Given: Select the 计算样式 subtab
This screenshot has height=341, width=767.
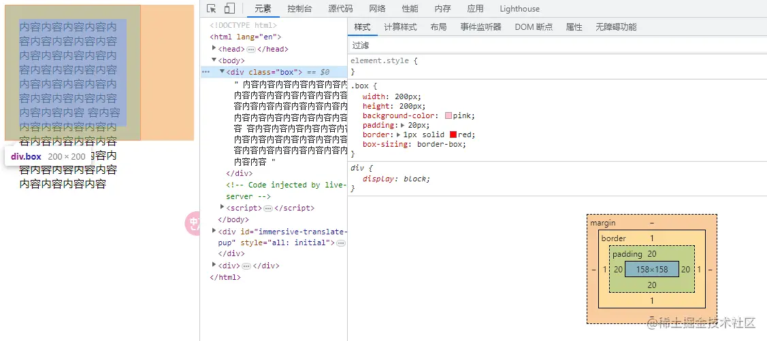Looking at the screenshot, I should [x=400, y=27].
